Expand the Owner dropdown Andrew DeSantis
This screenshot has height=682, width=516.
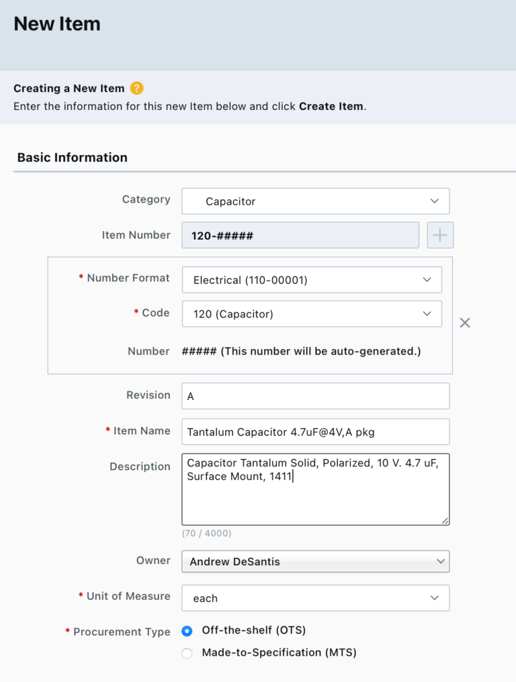[x=314, y=561]
